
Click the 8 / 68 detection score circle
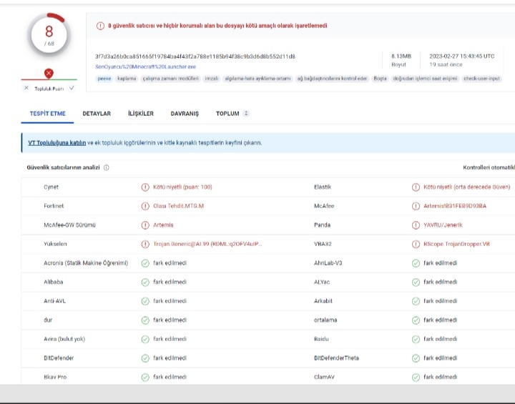[x=49, y=35]
